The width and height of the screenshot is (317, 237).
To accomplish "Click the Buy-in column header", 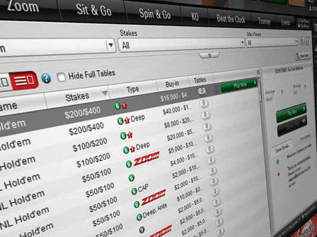I will (x=172, y=84).
